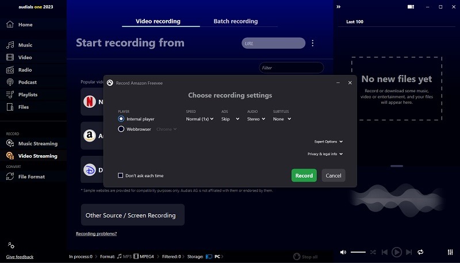Open the Subtitles None dropdown
This screenshot has width=460, height=263.
point(282,119)
